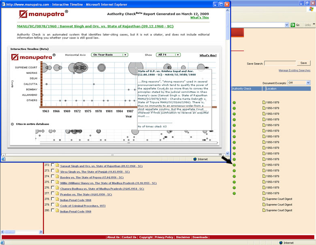Viewport: 316px width, 245px height.
Task: Click the Save button beside Save Search
Action: [x=303, y=63]
